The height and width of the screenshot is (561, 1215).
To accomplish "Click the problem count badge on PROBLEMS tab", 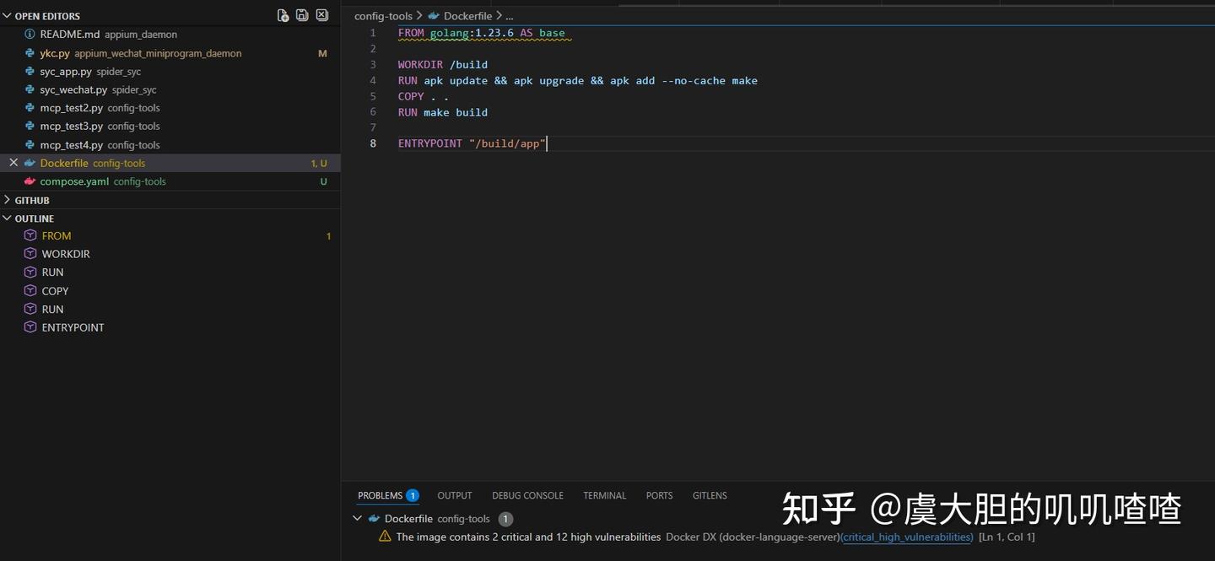I will [412, 495].
